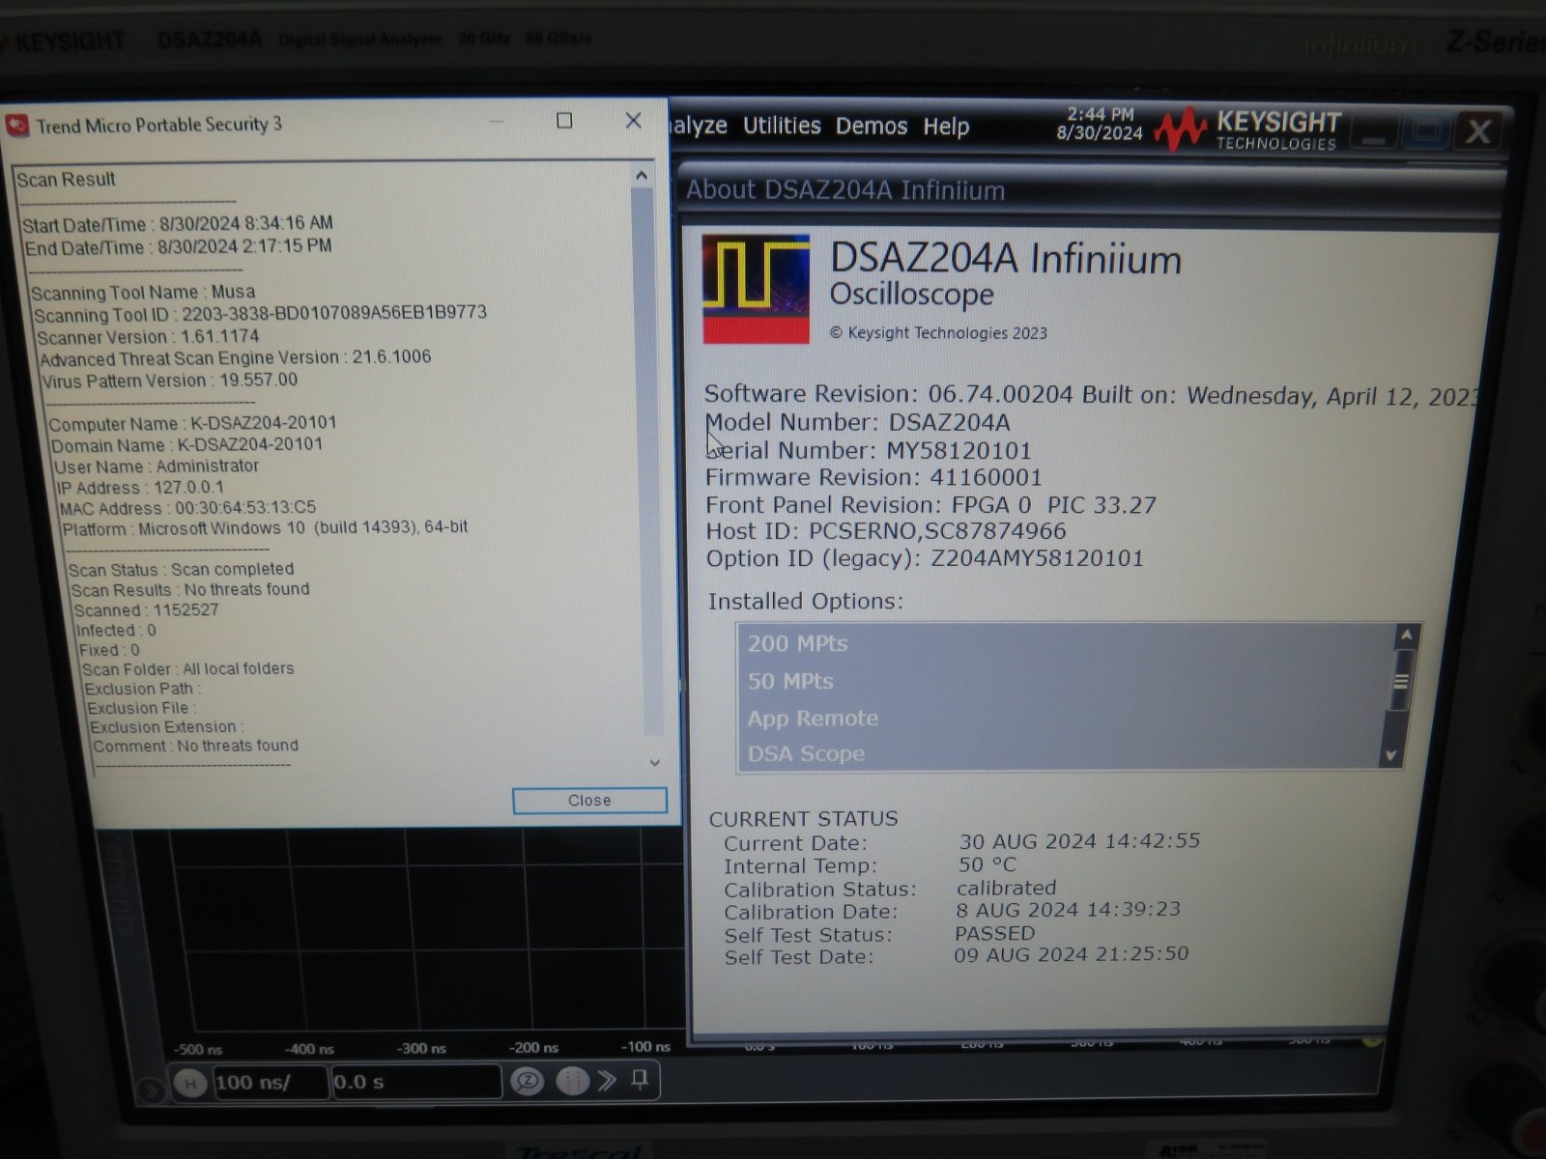Click the Calibration Date 8 AUG 2024 value
This screenshot has width=1546, height=1159.
(x=1068, y=910)
